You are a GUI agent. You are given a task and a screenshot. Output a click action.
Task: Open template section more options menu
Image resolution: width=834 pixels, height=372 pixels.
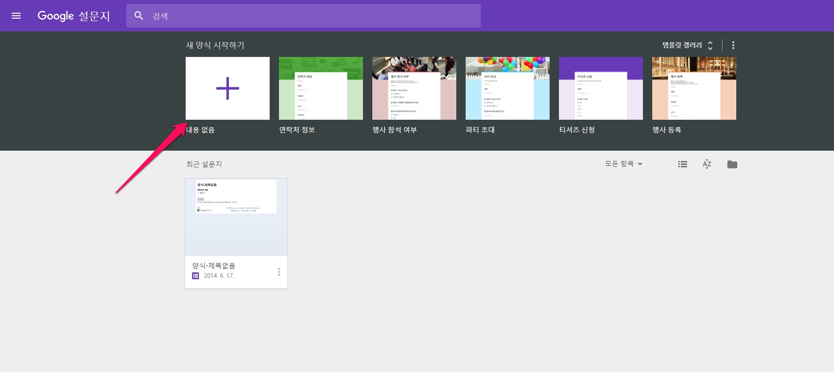point(733,45)
